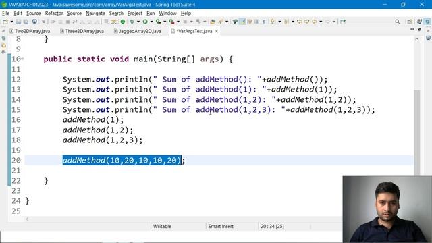Image resolution: width=432 pixels, height=243 pixels.
Task: Maximize the editor area icon
Action: coord(419,29)
